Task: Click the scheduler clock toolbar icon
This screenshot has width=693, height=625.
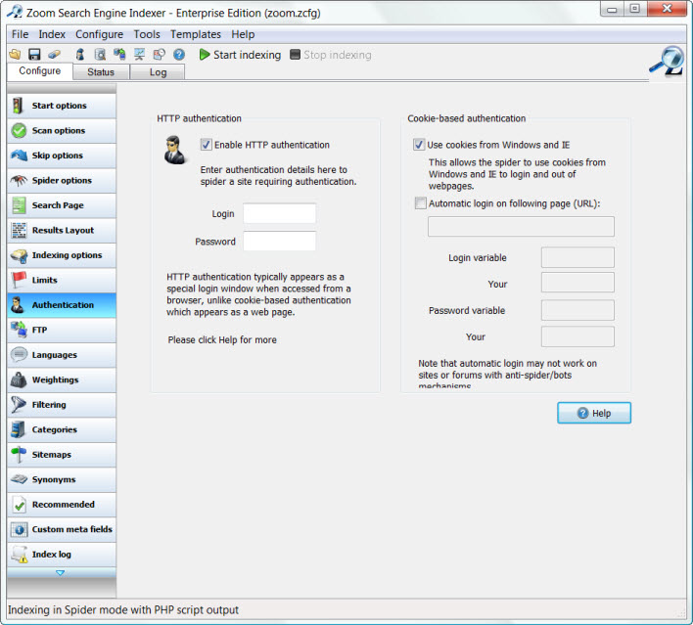Action: pos(160,55)
